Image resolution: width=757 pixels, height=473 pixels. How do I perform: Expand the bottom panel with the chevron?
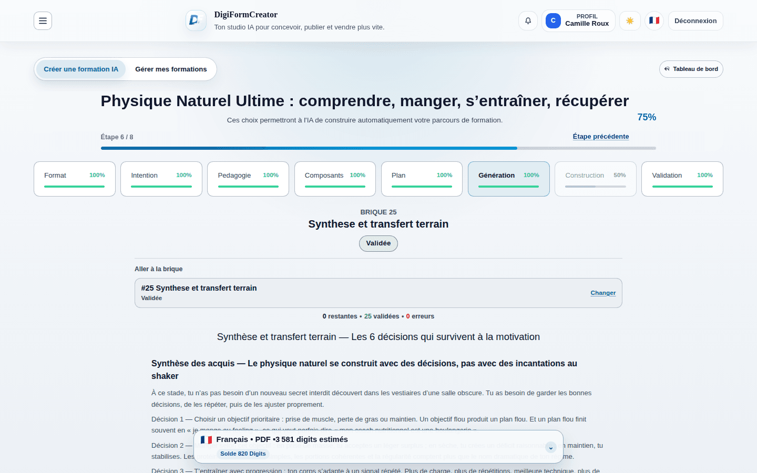click(x=551, y=448)
